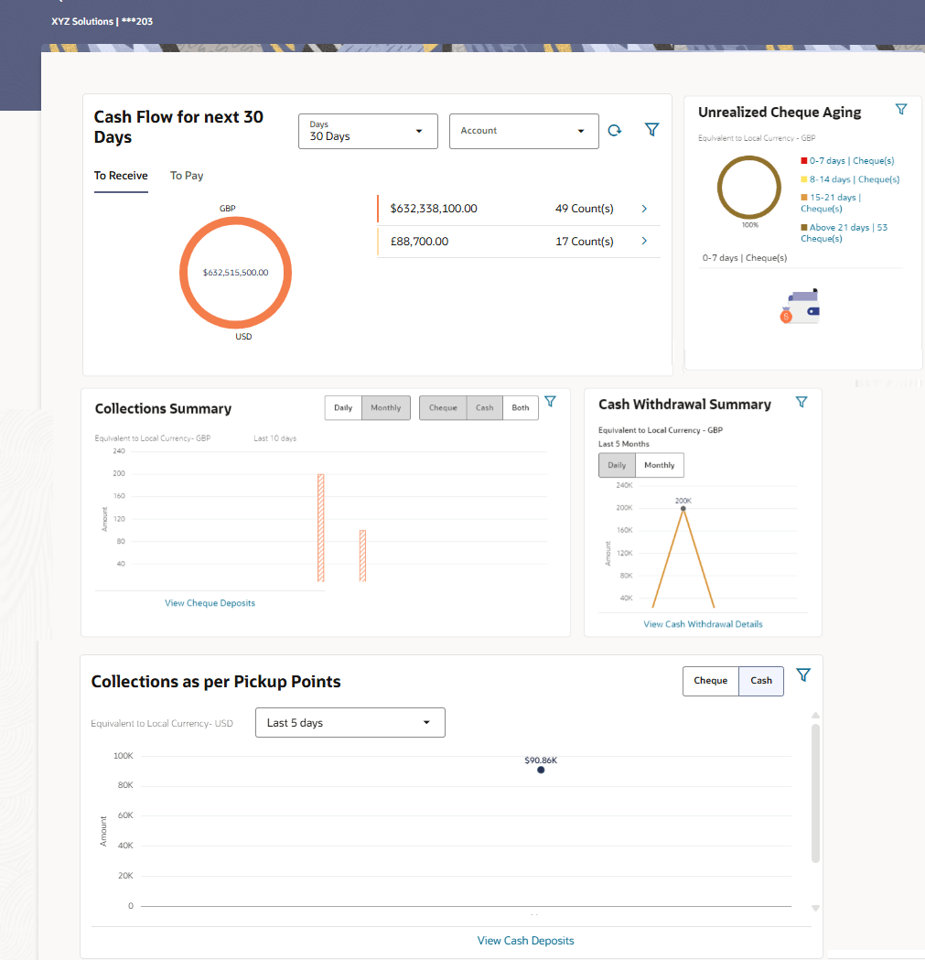The width and height of the screenshot is (925, 960).
Task: Open Unrealized Cheque Aging filter icon
Action: 901,110
